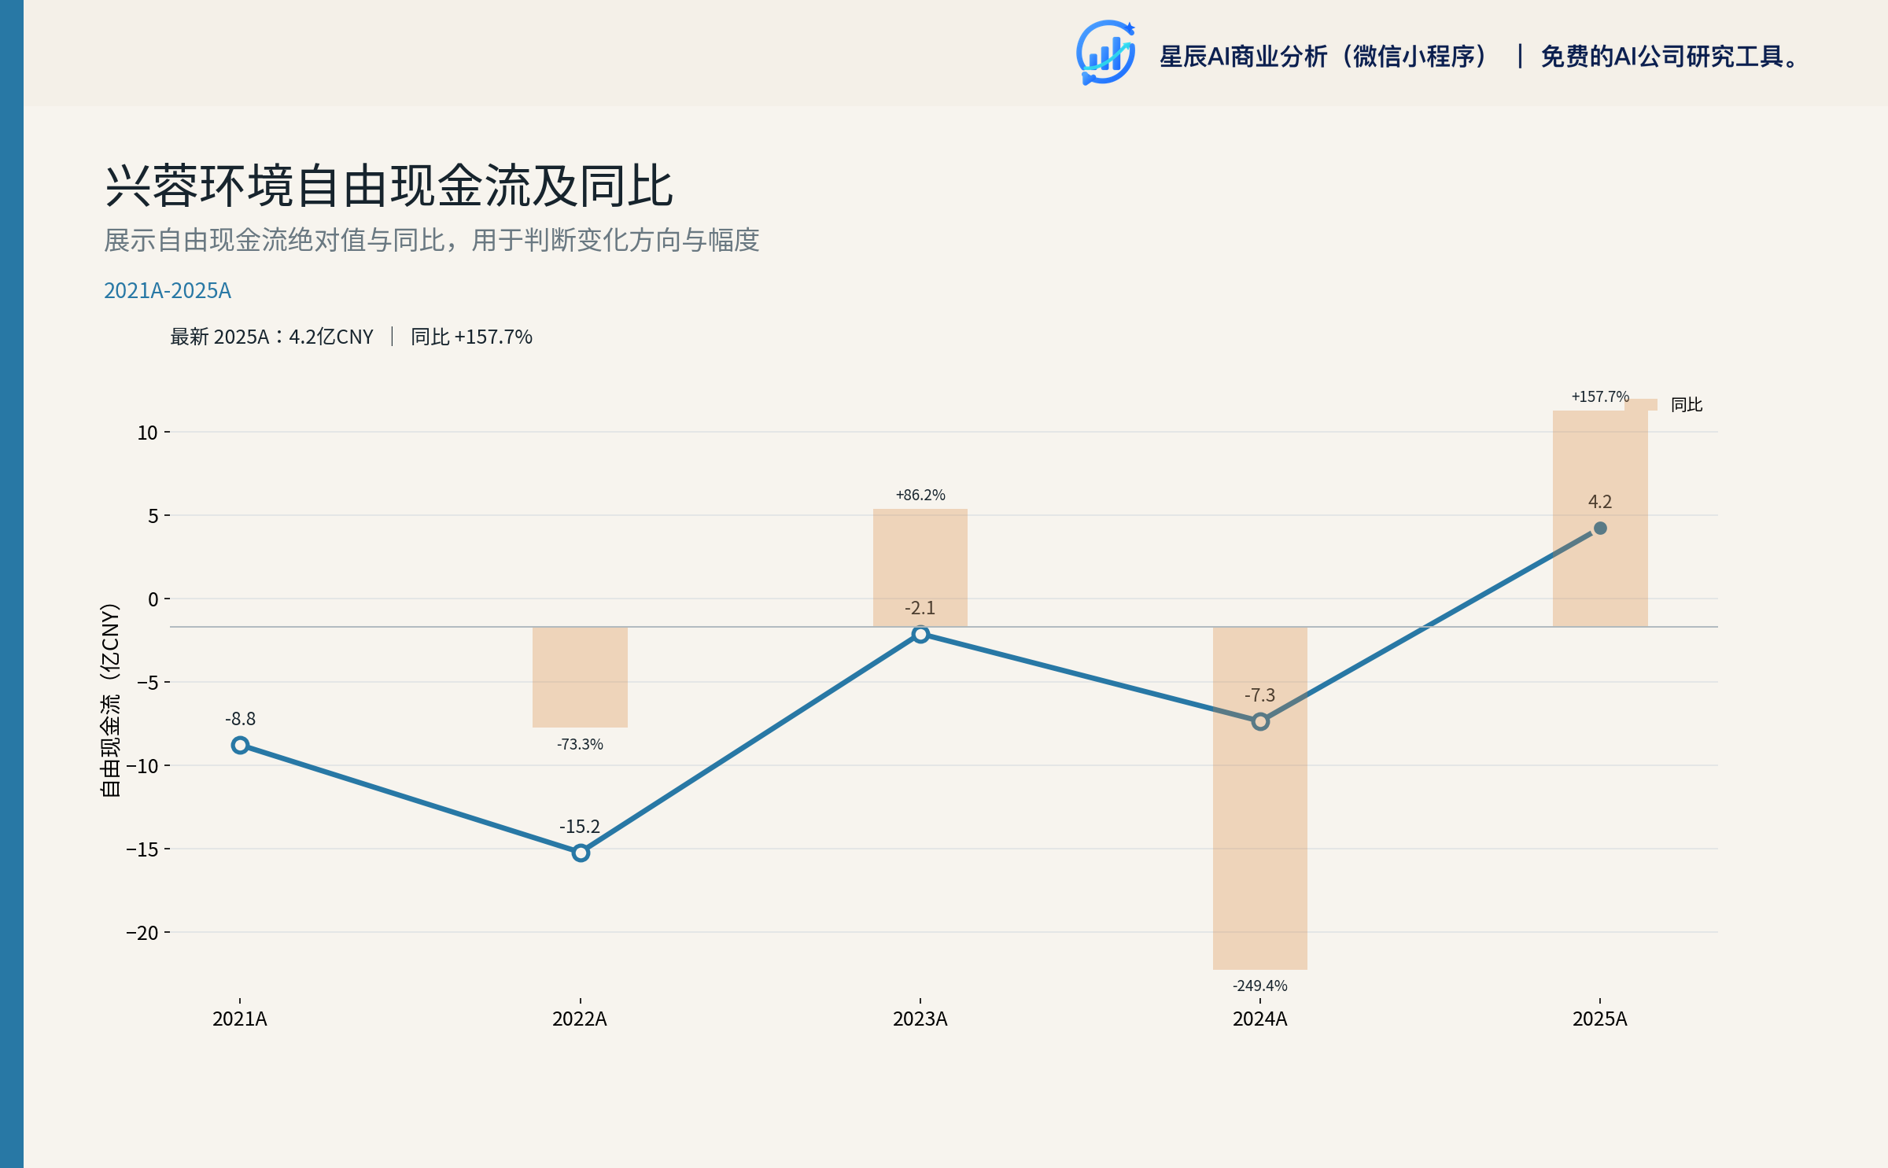Image resolution: width=1888 pixels, height=1168 pixels.
Task: Click the +86.2% bar label
Action: 920,495
